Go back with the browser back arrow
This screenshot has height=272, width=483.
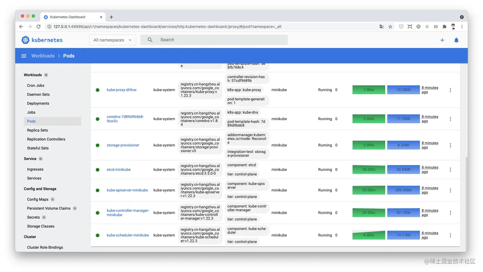(x=21, y=27)
